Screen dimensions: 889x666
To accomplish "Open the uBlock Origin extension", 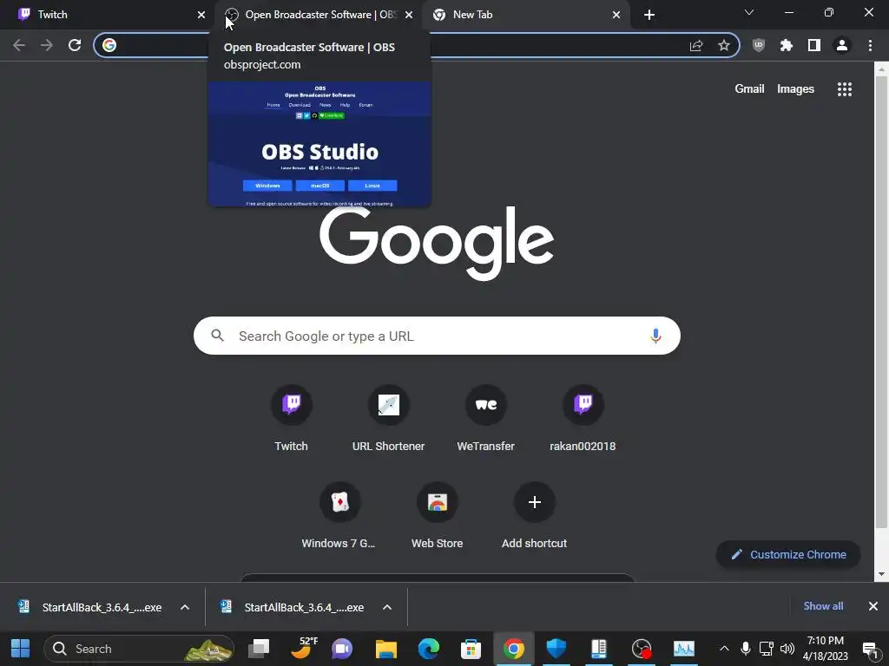I will [x=758, y=45].
